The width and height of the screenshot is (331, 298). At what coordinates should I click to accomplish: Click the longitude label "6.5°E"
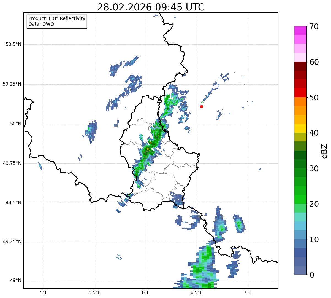point(197,292)
